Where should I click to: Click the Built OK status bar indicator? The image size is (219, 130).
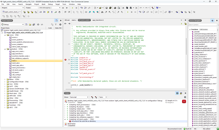click(188, 129)
